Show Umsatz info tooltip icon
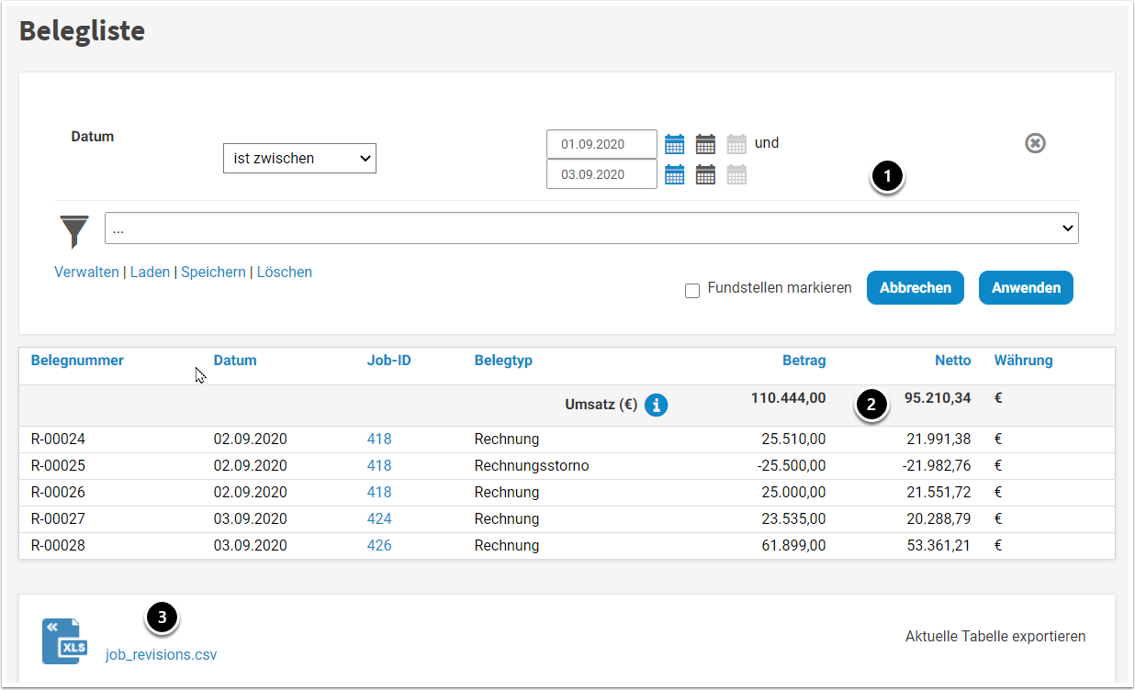1135x690 pixels. coord(656,405)
